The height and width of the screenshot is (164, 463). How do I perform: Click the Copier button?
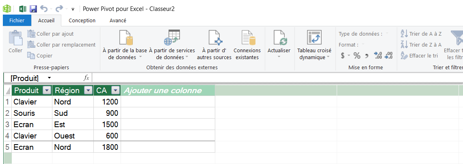point(40,55)
